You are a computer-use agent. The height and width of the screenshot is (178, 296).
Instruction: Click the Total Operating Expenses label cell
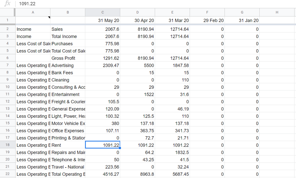pyautogui.click(x=68, y=174)
